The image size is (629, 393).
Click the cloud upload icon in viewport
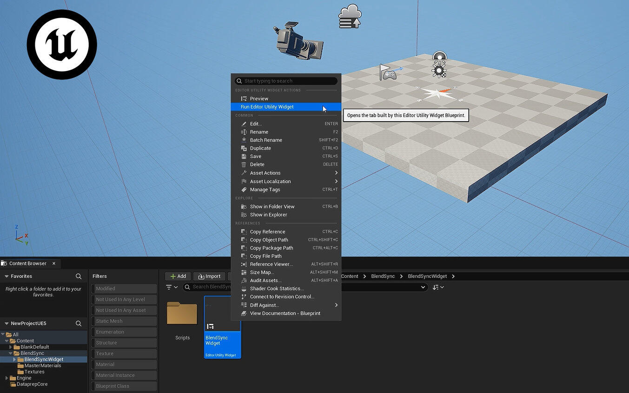tap(350, 17)
